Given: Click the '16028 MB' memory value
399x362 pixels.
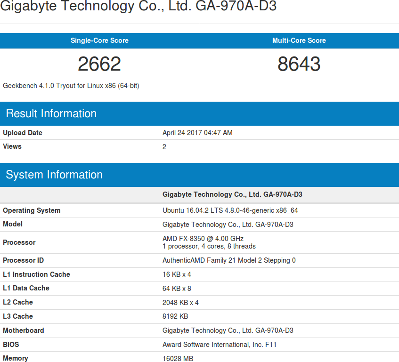Looking at the screenshot, I should point(178,359).
